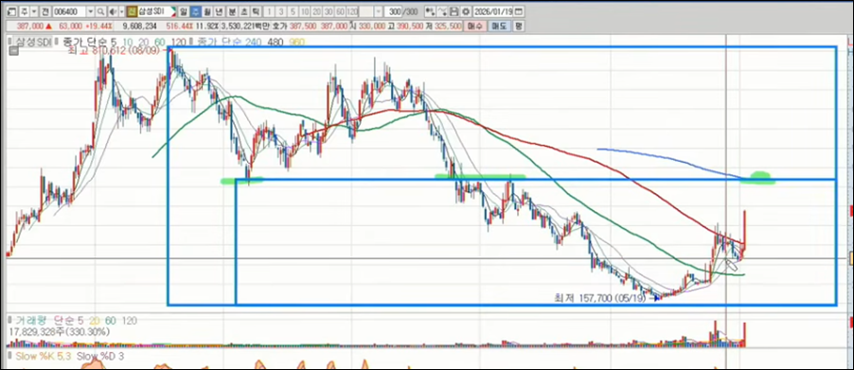This screenshot has width=854, height=370.
Task: Expand the stock code history dropdown
Action: pyautogui.click(x=90, y=11)
